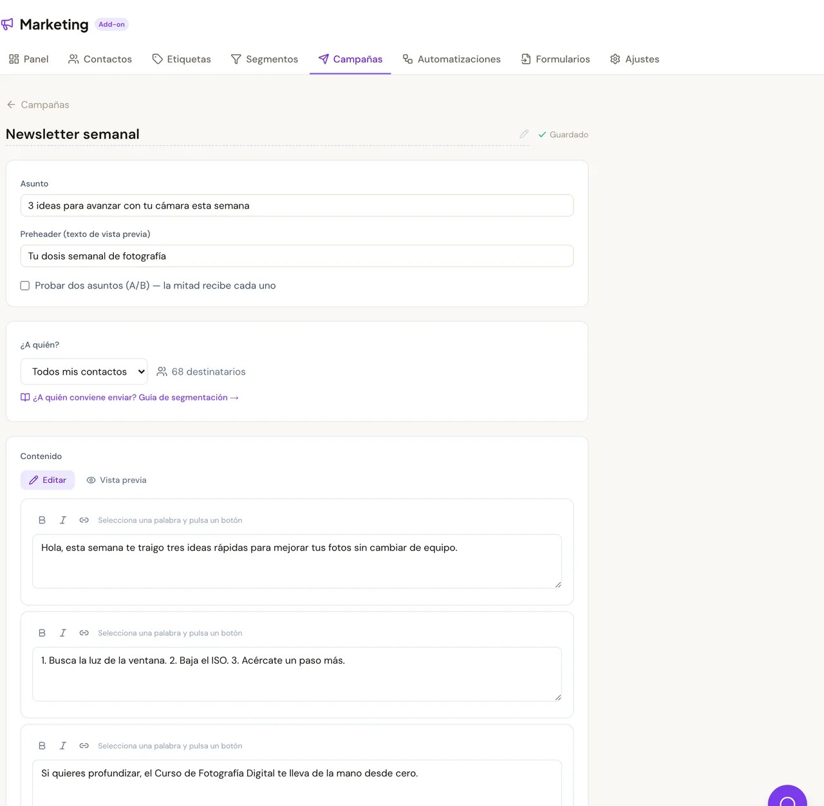824x806 pixels.
Task: Click Italic in the 'Busca la luz' block
Action: [63, 633]
